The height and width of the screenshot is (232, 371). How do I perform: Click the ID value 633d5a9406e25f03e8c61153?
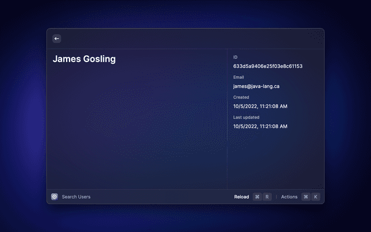click(268, 66)
